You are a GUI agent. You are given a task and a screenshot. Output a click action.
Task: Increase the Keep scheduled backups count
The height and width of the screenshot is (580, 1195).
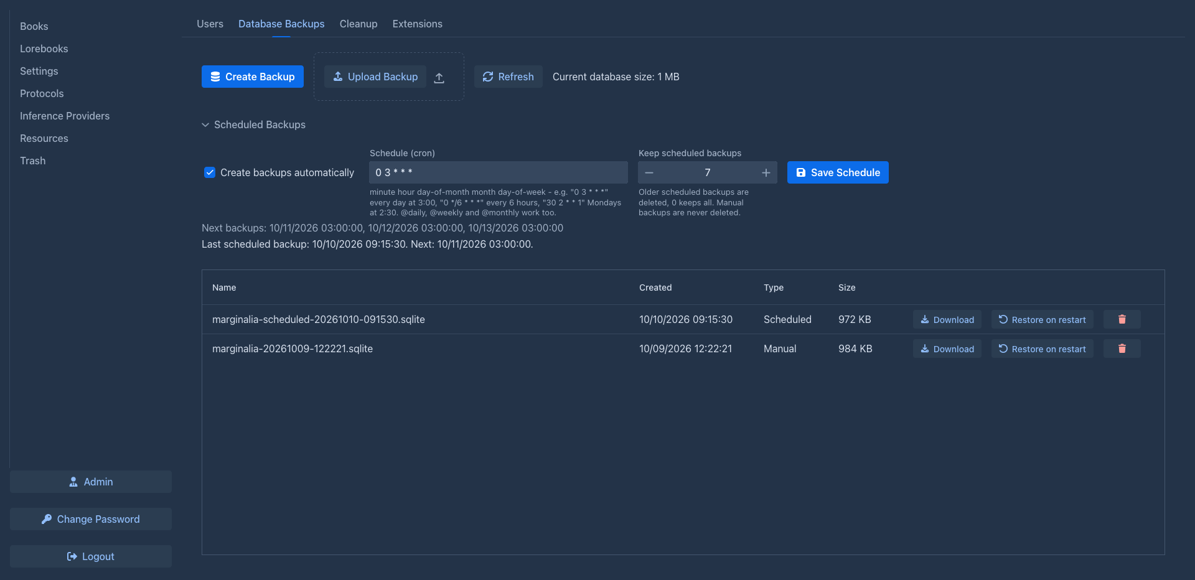coord(766,172)
